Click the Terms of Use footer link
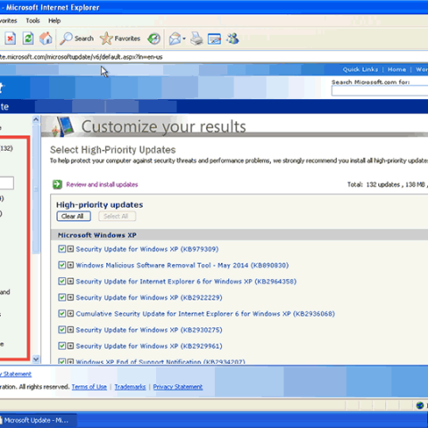This screenshot has width=428, height=428. pos(89,387)
